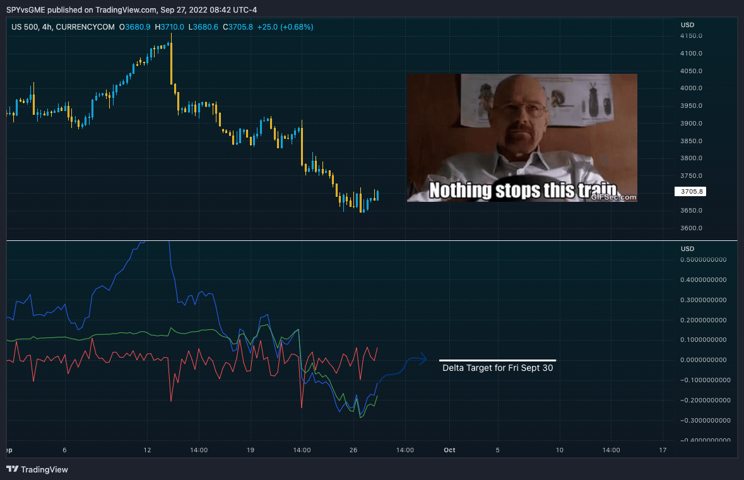Click the date label 19 on the time axis
Screen dimensions: 744x480
coord(251,450)
